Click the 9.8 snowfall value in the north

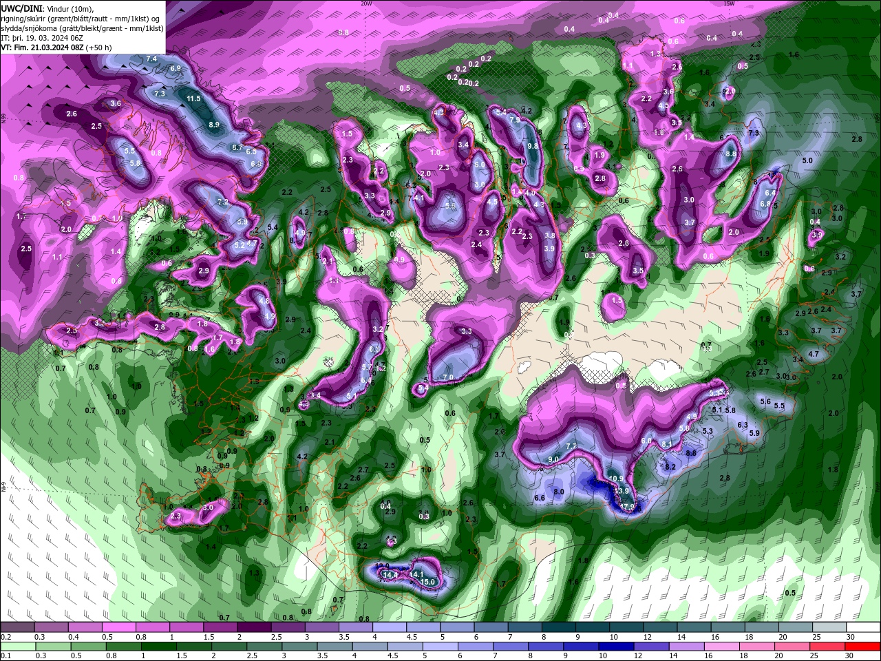pyautogui.click(x=533, y=146)
